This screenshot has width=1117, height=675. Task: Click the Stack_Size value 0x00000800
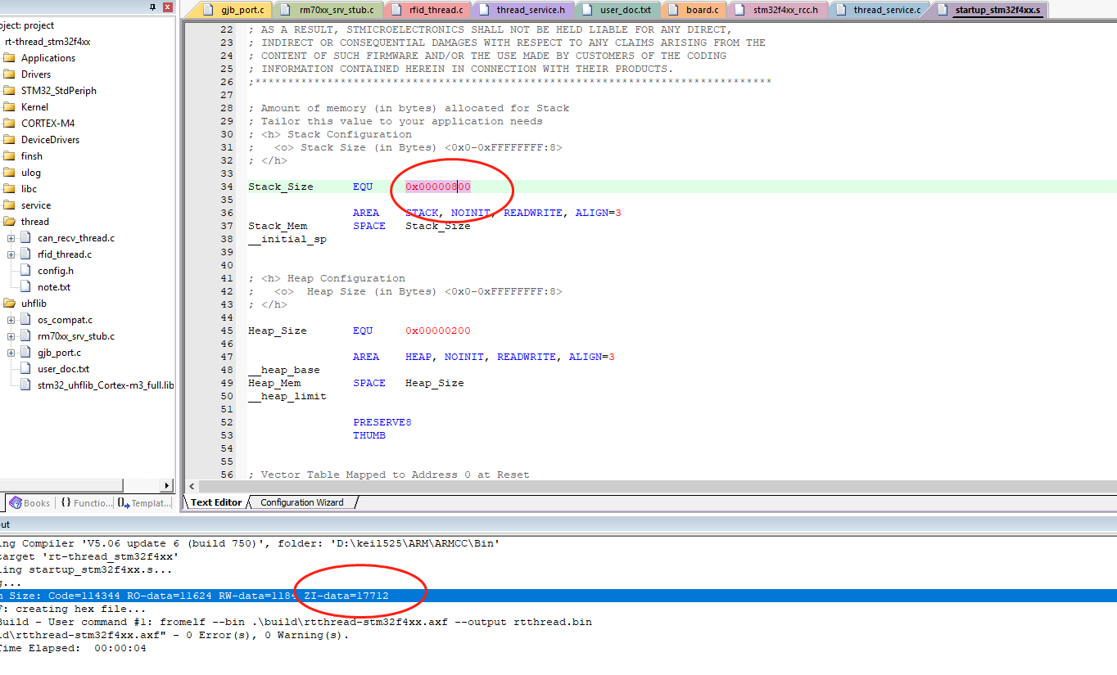point(438,187)
